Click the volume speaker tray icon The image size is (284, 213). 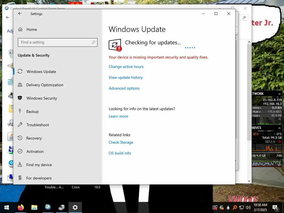pyautogui.click(x=248, y=207)
